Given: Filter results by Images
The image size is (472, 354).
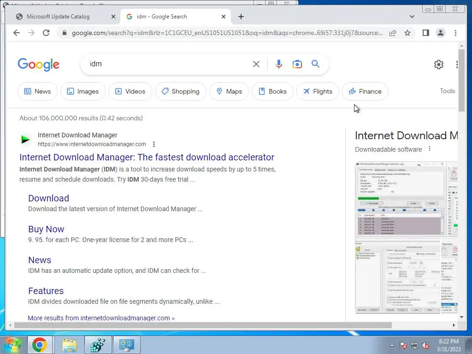Looking at the screenshot, I should pyautogui.click(x=83, y=91).
